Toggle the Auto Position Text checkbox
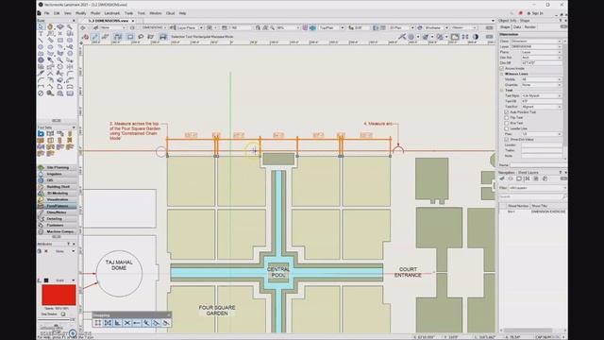 (x=507, y=112)
